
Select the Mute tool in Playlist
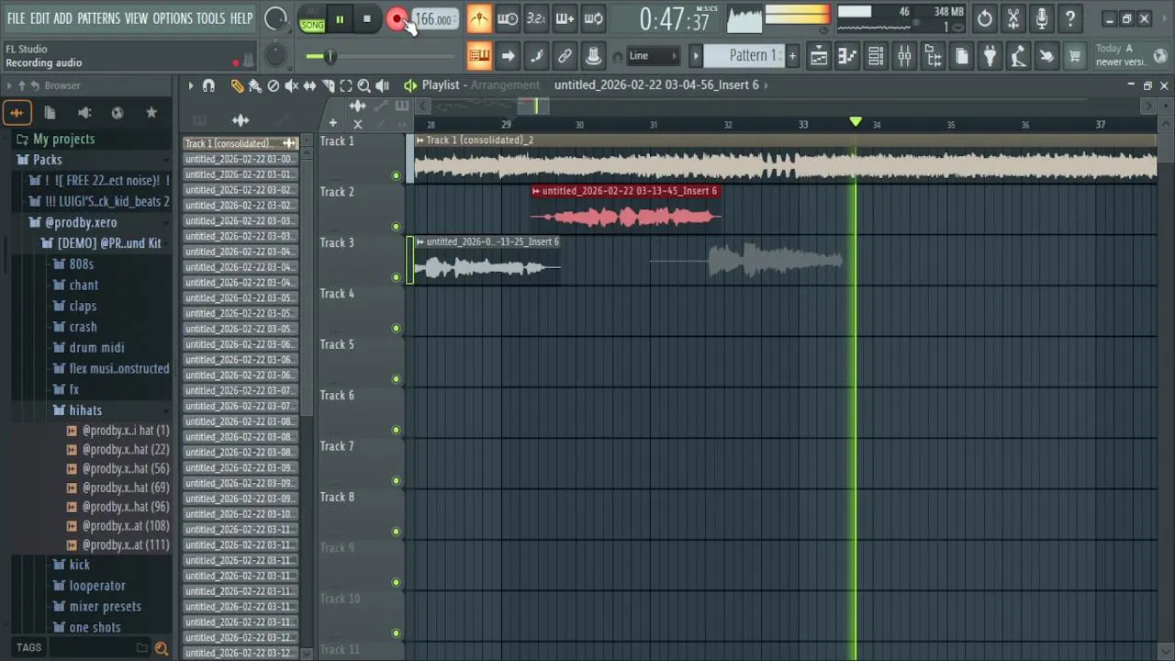[291, 85]
